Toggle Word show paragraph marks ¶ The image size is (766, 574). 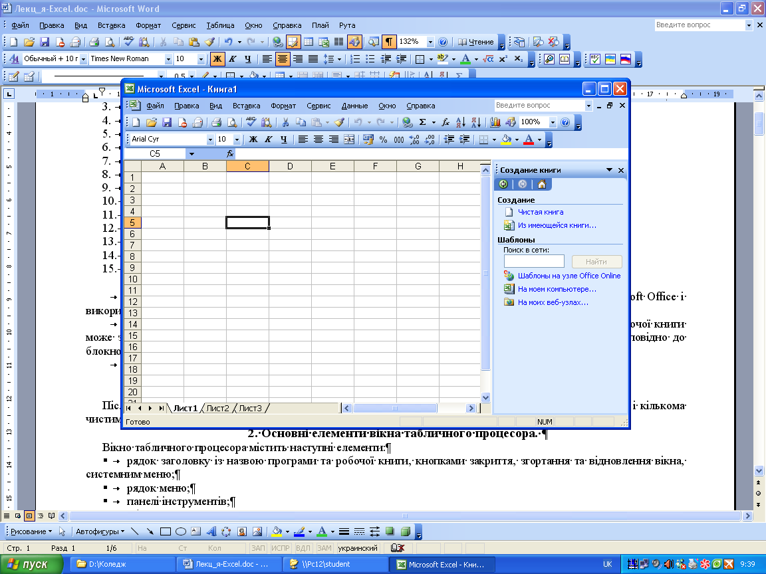coord(389,42)
